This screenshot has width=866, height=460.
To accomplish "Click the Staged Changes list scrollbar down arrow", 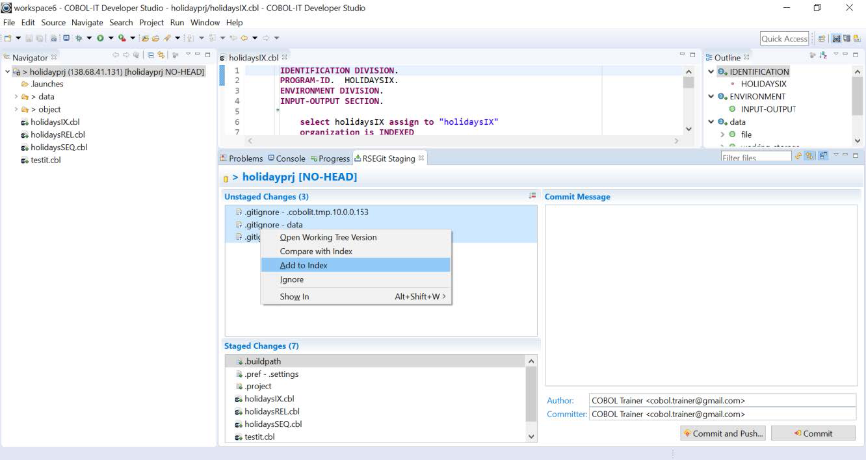I will 531,437.
